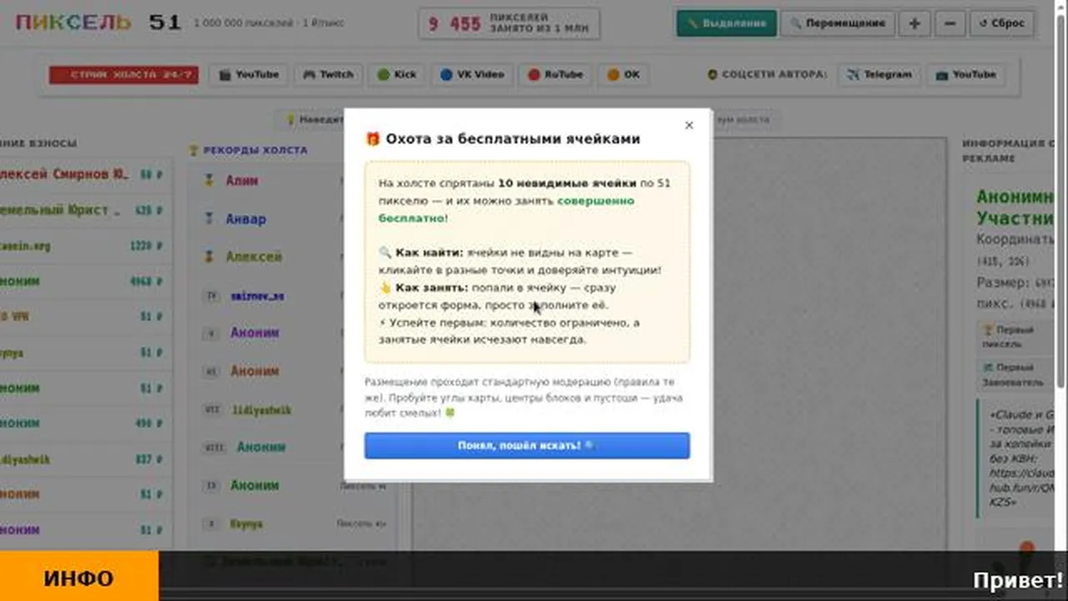
Task: Click 'совершенно бесплатно!' green text in dialog
Action: coord(506,210)
